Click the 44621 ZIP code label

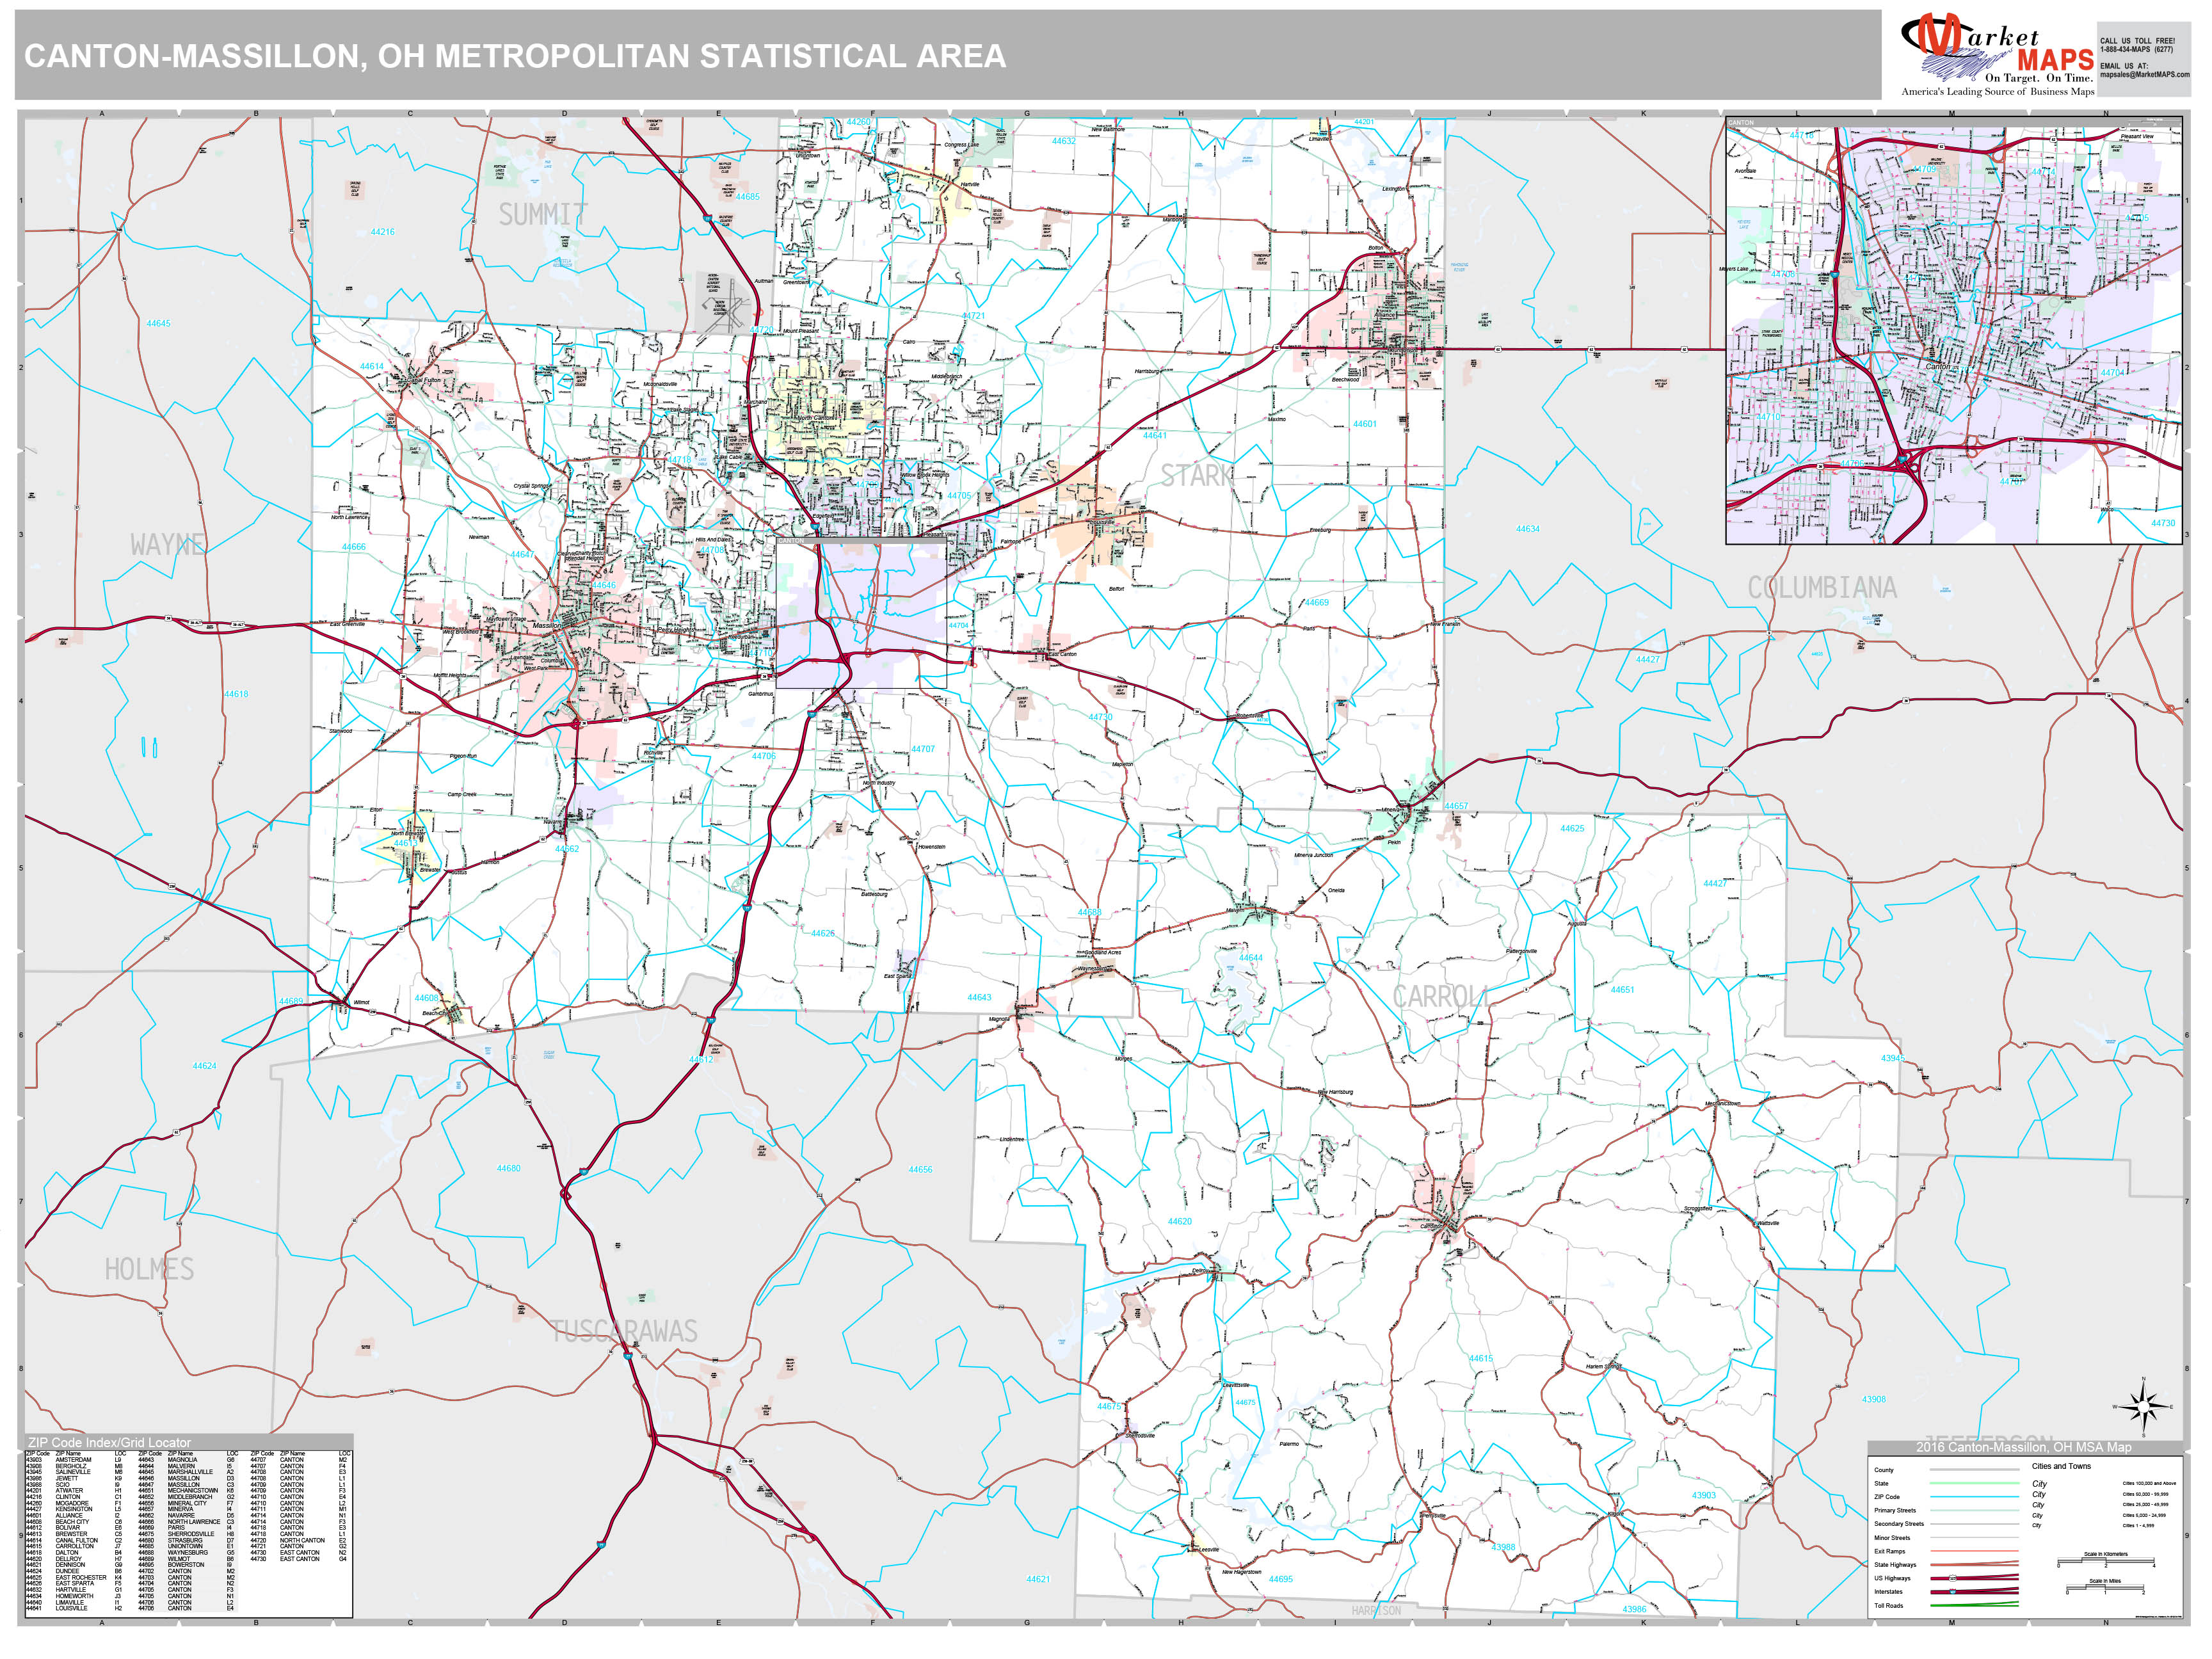point(1038,1579)
